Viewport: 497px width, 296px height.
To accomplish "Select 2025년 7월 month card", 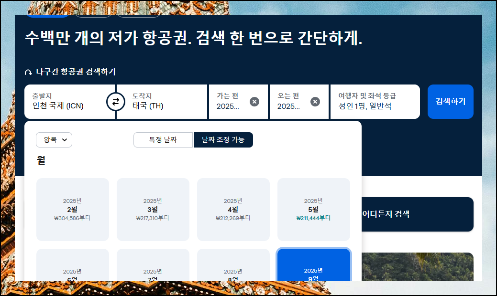I will (153, 265).
